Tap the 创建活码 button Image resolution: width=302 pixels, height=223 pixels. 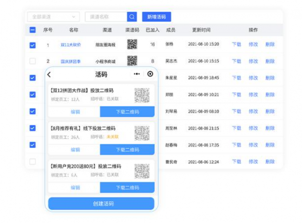click(x=101, y=203)
